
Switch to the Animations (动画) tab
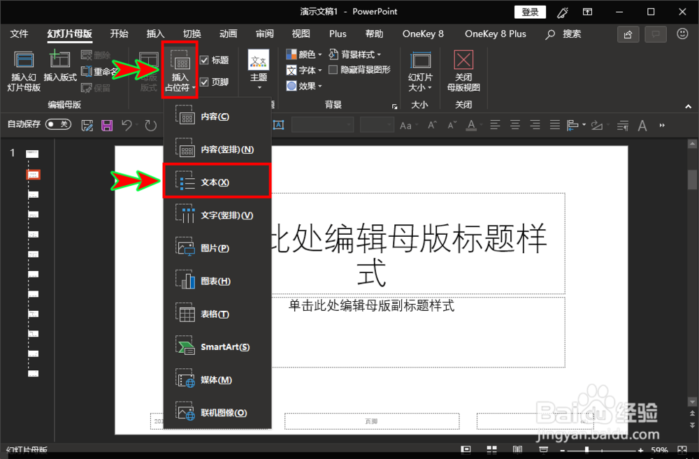(x=229, y=34)
